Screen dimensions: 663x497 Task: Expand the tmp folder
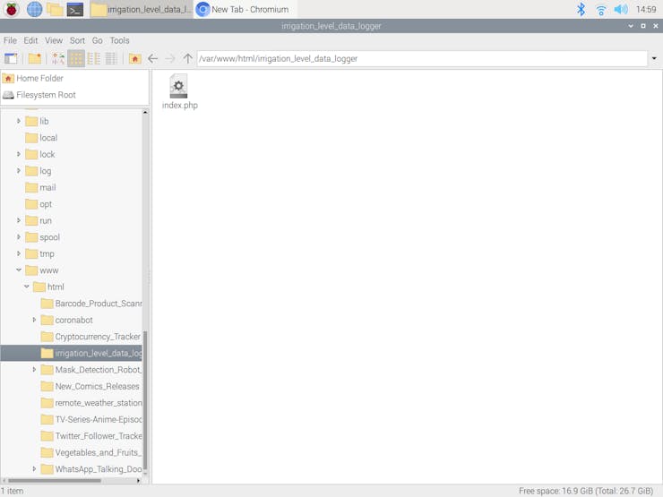[x=19, y=253]
